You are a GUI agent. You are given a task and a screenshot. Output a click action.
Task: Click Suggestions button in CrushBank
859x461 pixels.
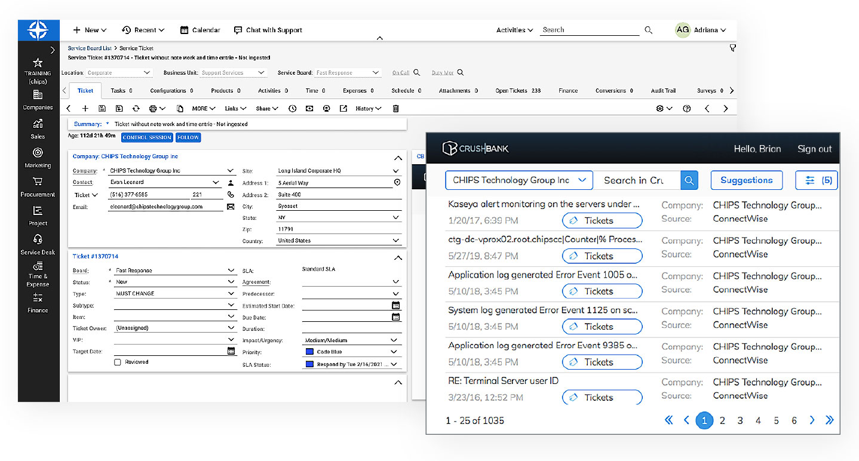click(746, 180)
